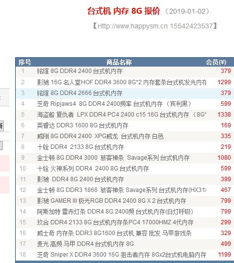
Task: Click the date (2019-01-02) in the title
Action: coord(187,11)
